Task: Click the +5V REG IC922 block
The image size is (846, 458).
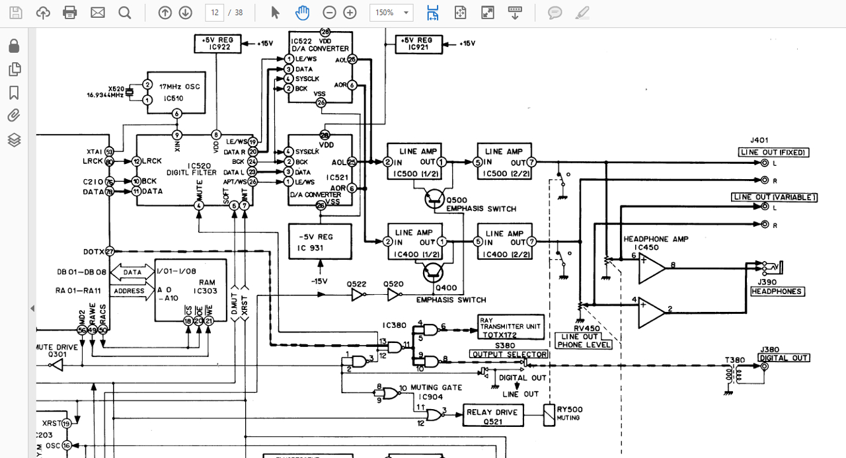Action: pos(217,44)
